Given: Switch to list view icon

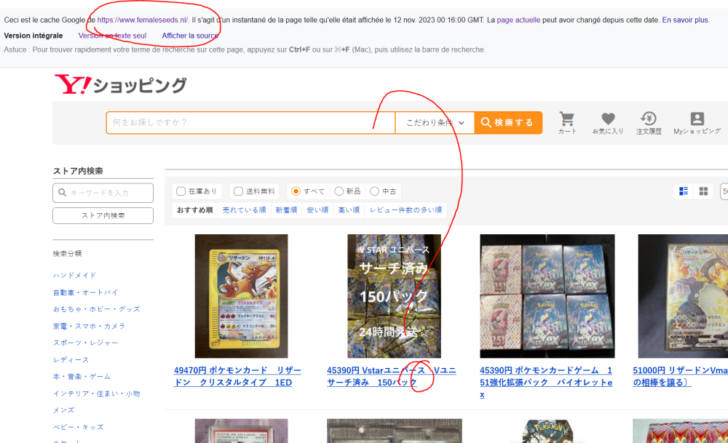Looking at the screenshot, I should coord(684,191).
